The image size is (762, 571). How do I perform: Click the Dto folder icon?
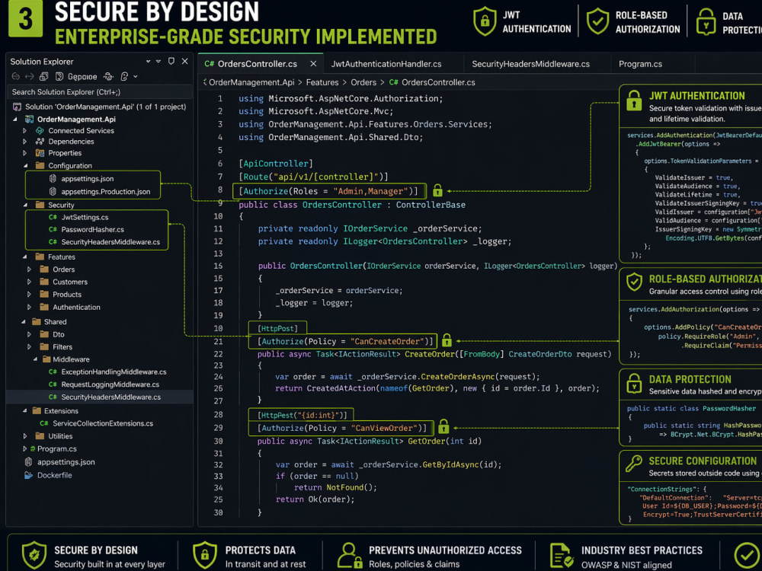tap(44, 334)
